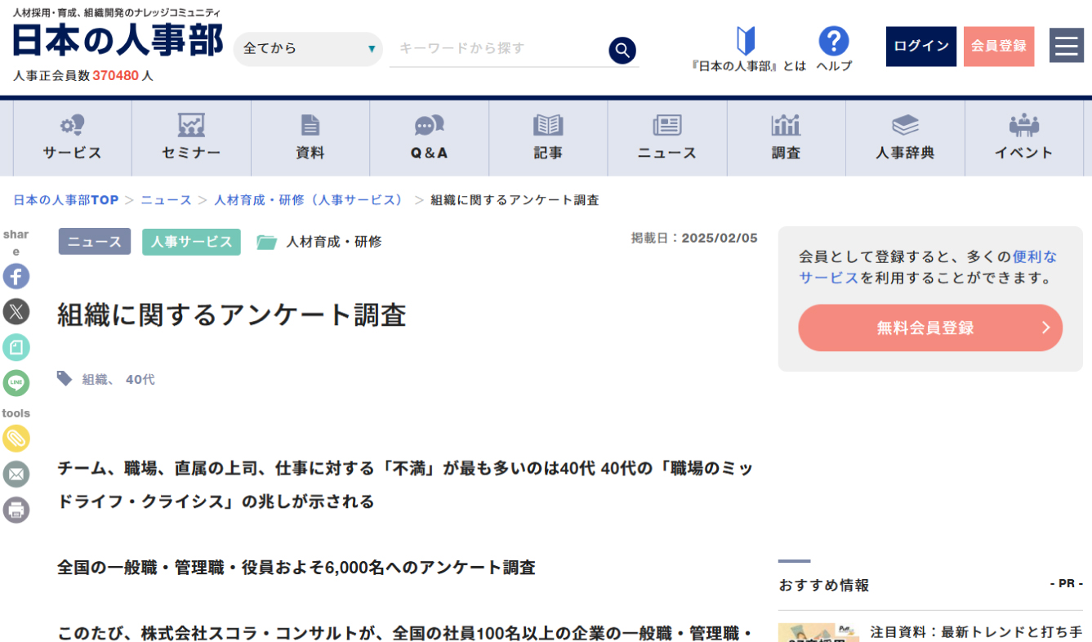
Task: Click the おすすめ情報 heading
Action: pos(824,586)
